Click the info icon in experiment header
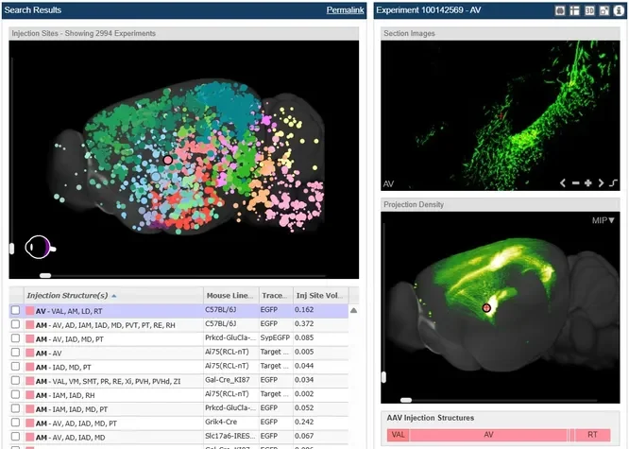629x449 pixels. click(x=618, y=9)
